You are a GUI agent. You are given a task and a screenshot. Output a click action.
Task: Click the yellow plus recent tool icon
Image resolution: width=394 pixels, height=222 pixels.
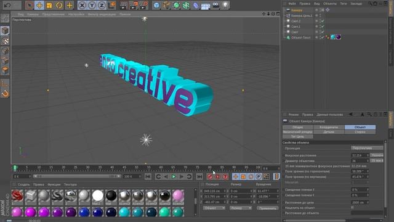70,6
